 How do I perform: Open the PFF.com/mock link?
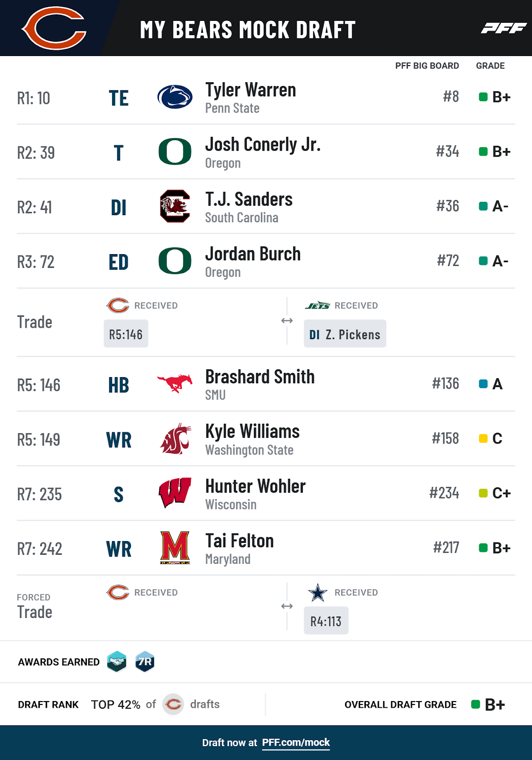click(x=296, y=742)
